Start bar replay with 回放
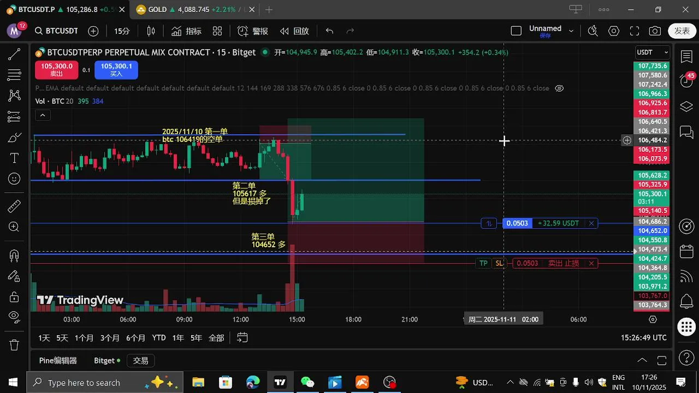Screen dimensions: 699x393 point(294,31)
